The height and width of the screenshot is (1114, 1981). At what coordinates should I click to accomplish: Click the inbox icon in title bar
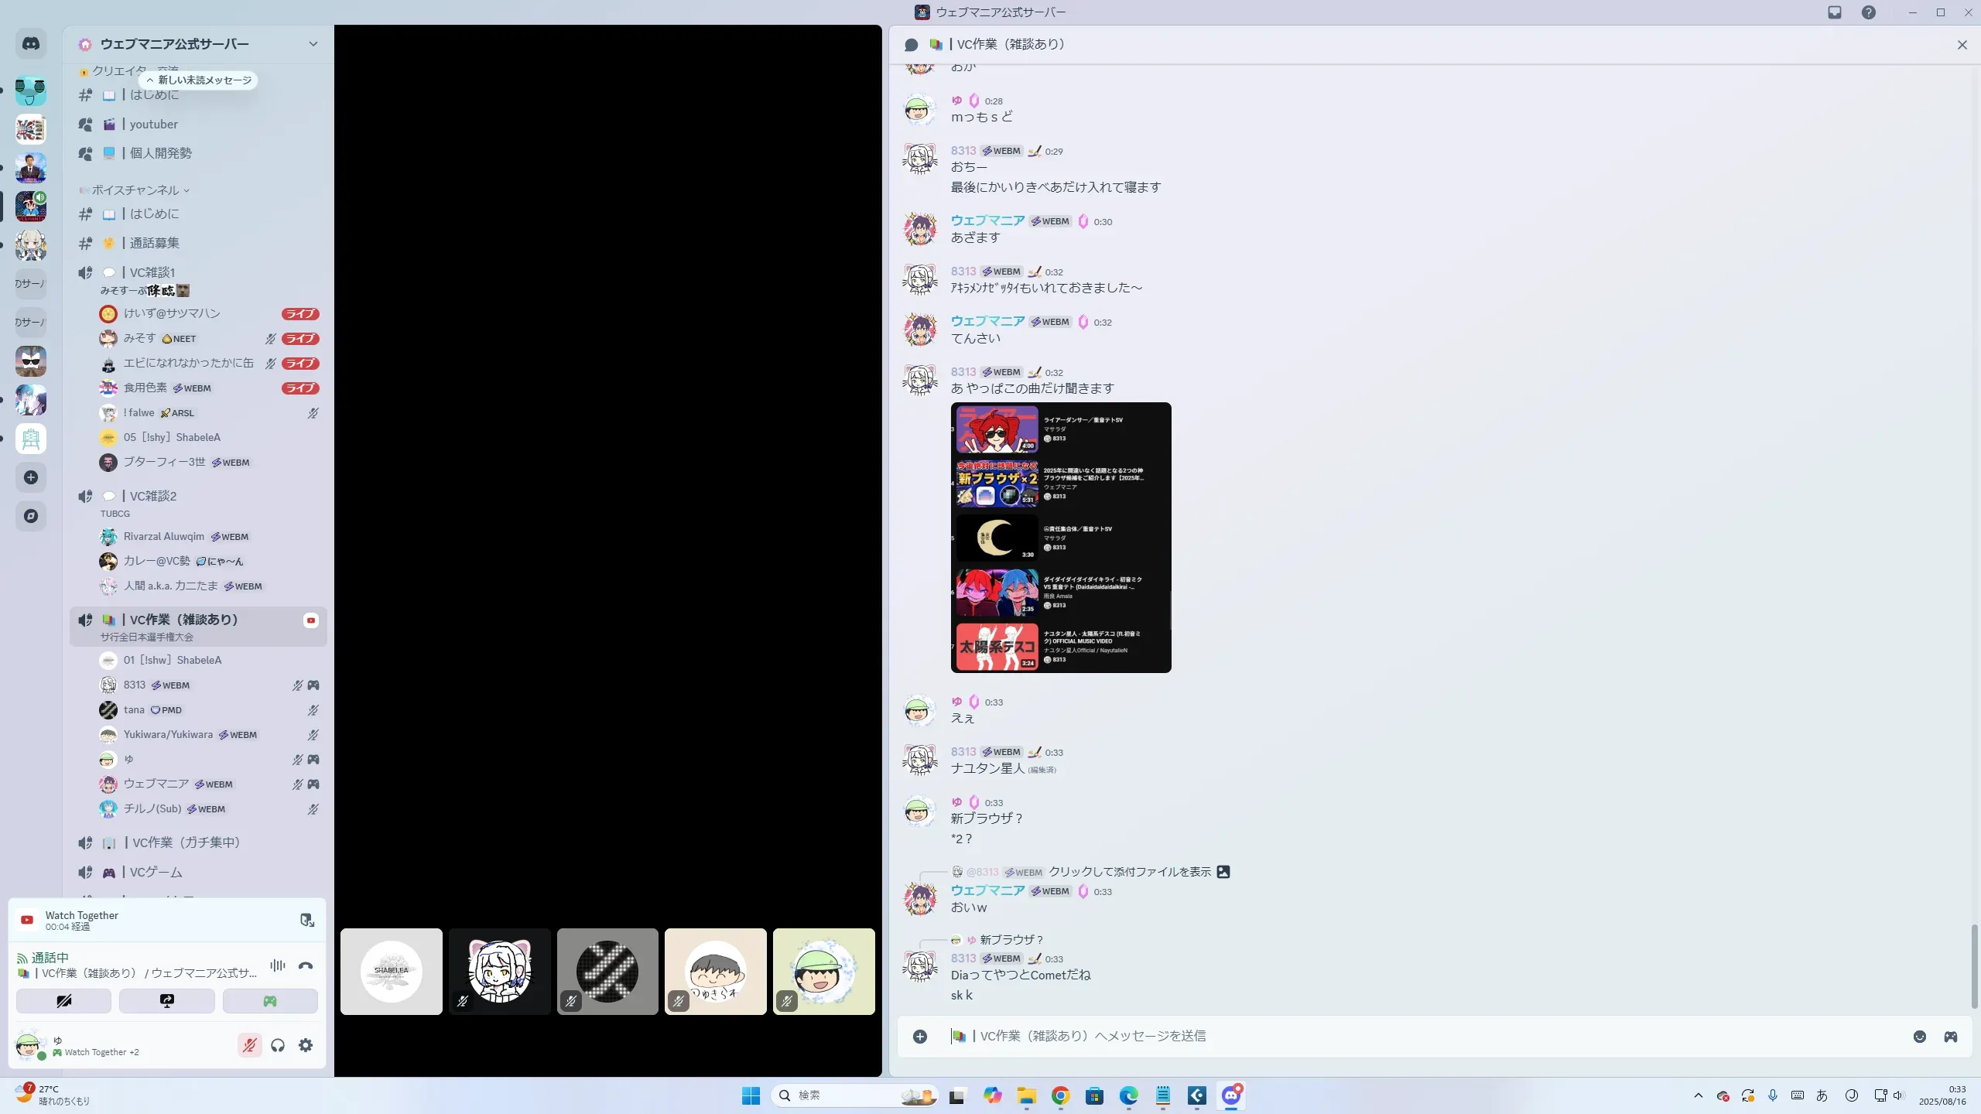pyautogui.click(x=1835, y=12)
